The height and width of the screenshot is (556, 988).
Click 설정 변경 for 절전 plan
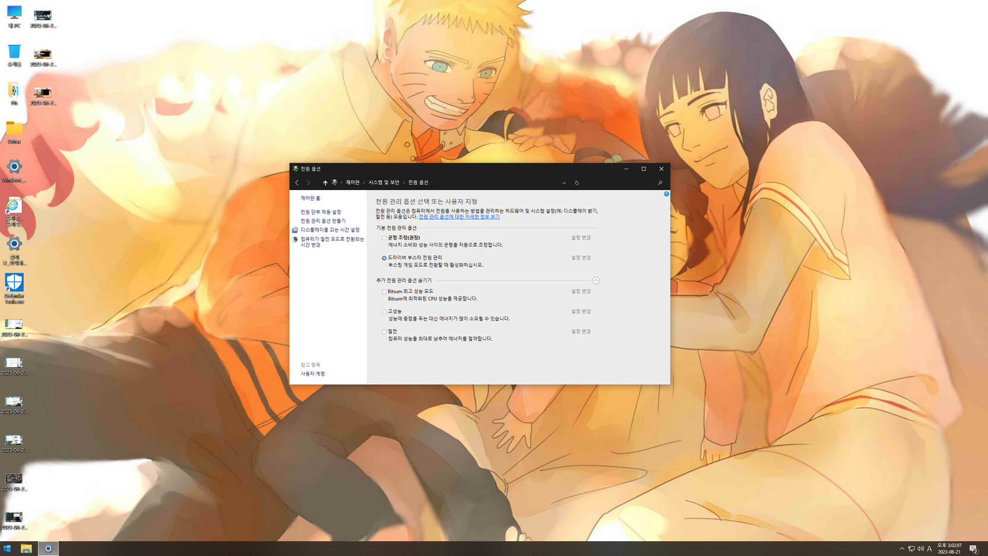(x=581, y=331)
